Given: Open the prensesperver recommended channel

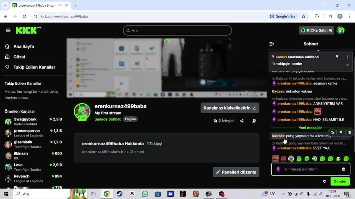Looking at the screenshot, I should 33,133.
